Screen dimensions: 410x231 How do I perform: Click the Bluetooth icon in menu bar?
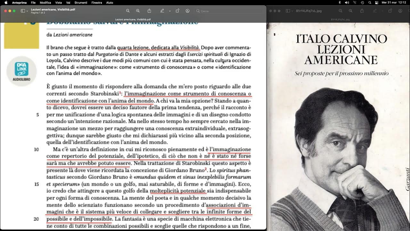[x=340, y=3]
